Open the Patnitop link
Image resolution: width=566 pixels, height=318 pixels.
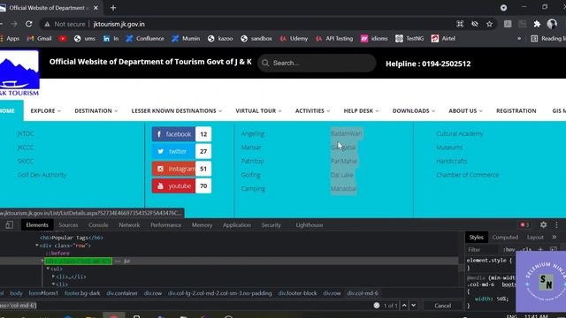coord(253,161)
